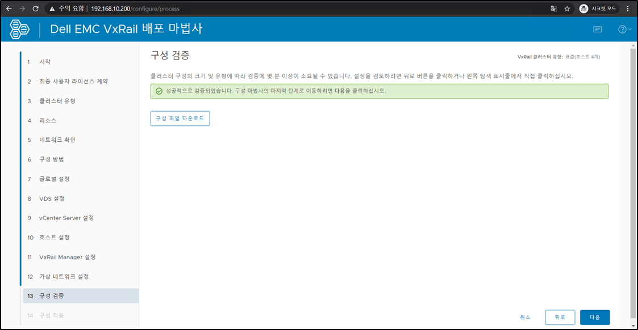This screenshot has width=638, height=330.
Task: Click the scrollbar down arrow
Action: 633,325
